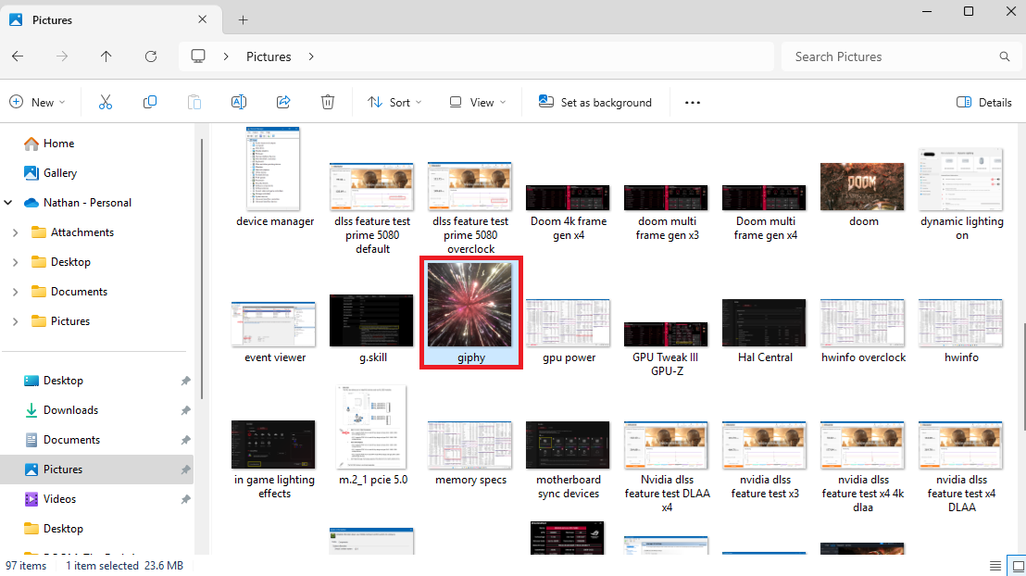Viewport: 1026px width, 576px height.
Task: Refresh the Pictures folder
Action: [x=150, y=56]
